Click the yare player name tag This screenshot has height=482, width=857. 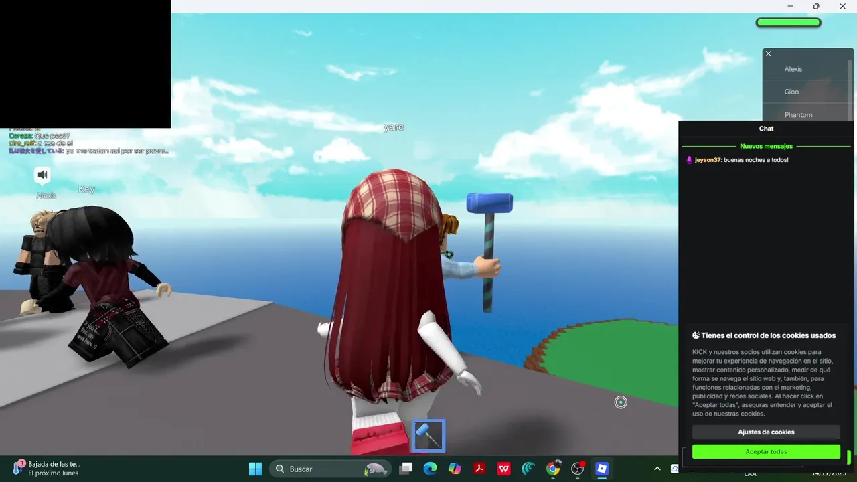pyautogui.click(x=394, y=127)
